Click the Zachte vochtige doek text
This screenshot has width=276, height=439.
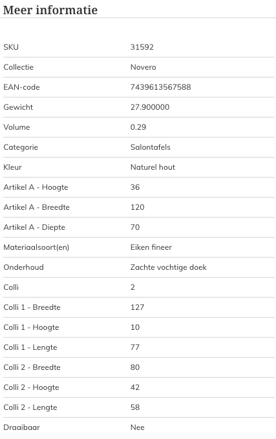tap(169, 267)
